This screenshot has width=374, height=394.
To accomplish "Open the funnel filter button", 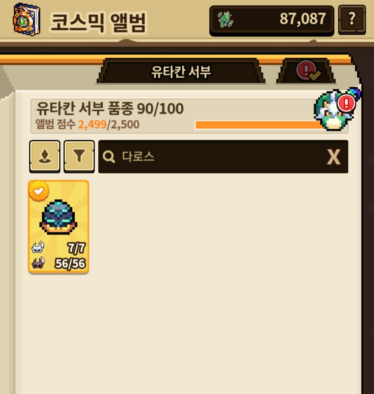I will point(79,156).
